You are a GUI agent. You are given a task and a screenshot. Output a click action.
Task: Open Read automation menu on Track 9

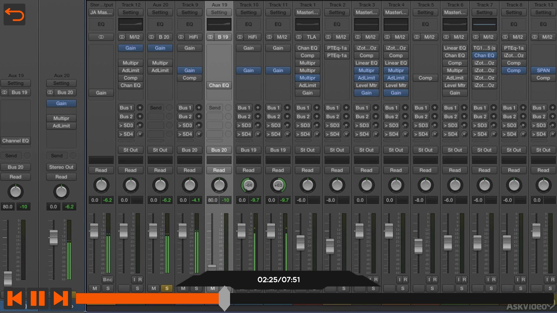point(189,170)
